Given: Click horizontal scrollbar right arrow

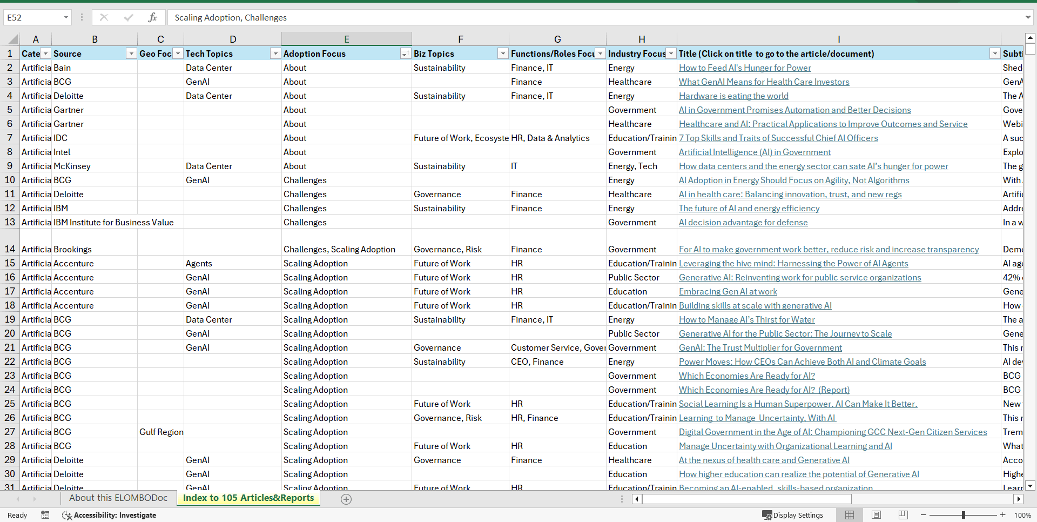Looking at the screenshot, I should point(1019,499).
